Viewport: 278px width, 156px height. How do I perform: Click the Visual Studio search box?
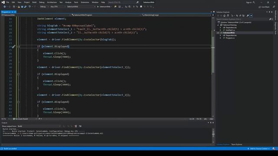123,2
